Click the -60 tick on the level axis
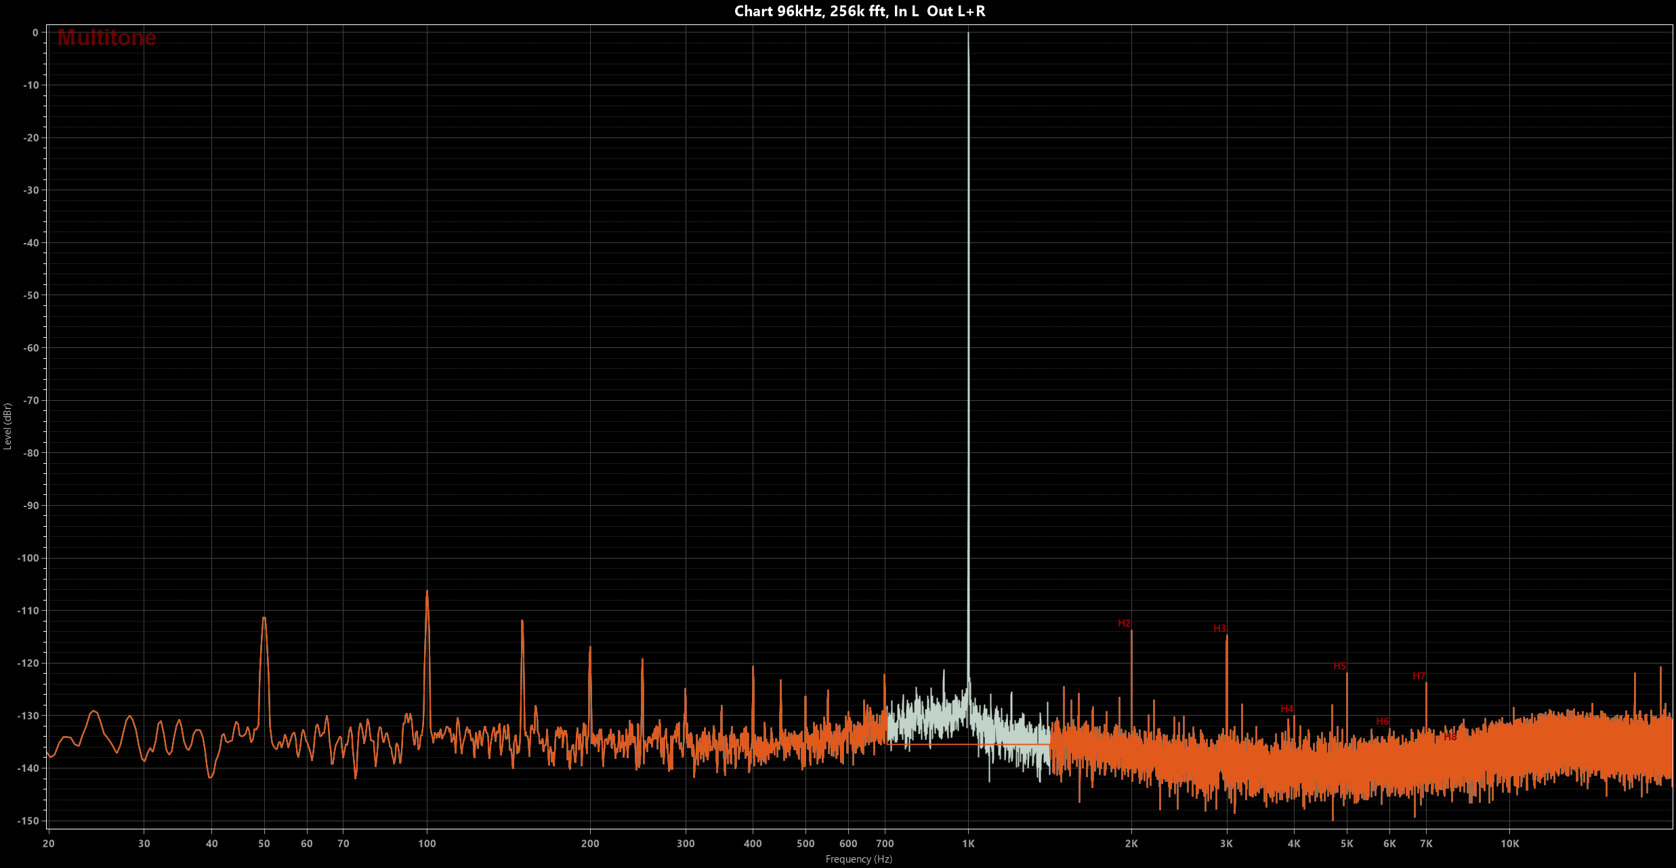 click(x=31, y=348)
